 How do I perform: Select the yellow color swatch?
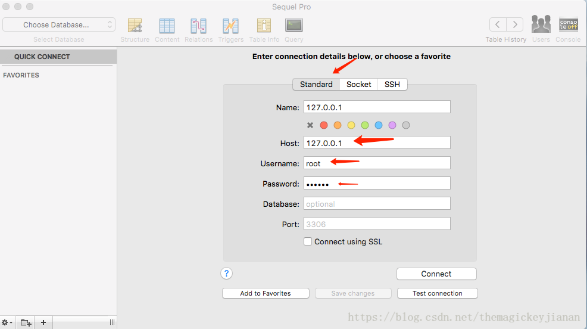coord(351,125)
